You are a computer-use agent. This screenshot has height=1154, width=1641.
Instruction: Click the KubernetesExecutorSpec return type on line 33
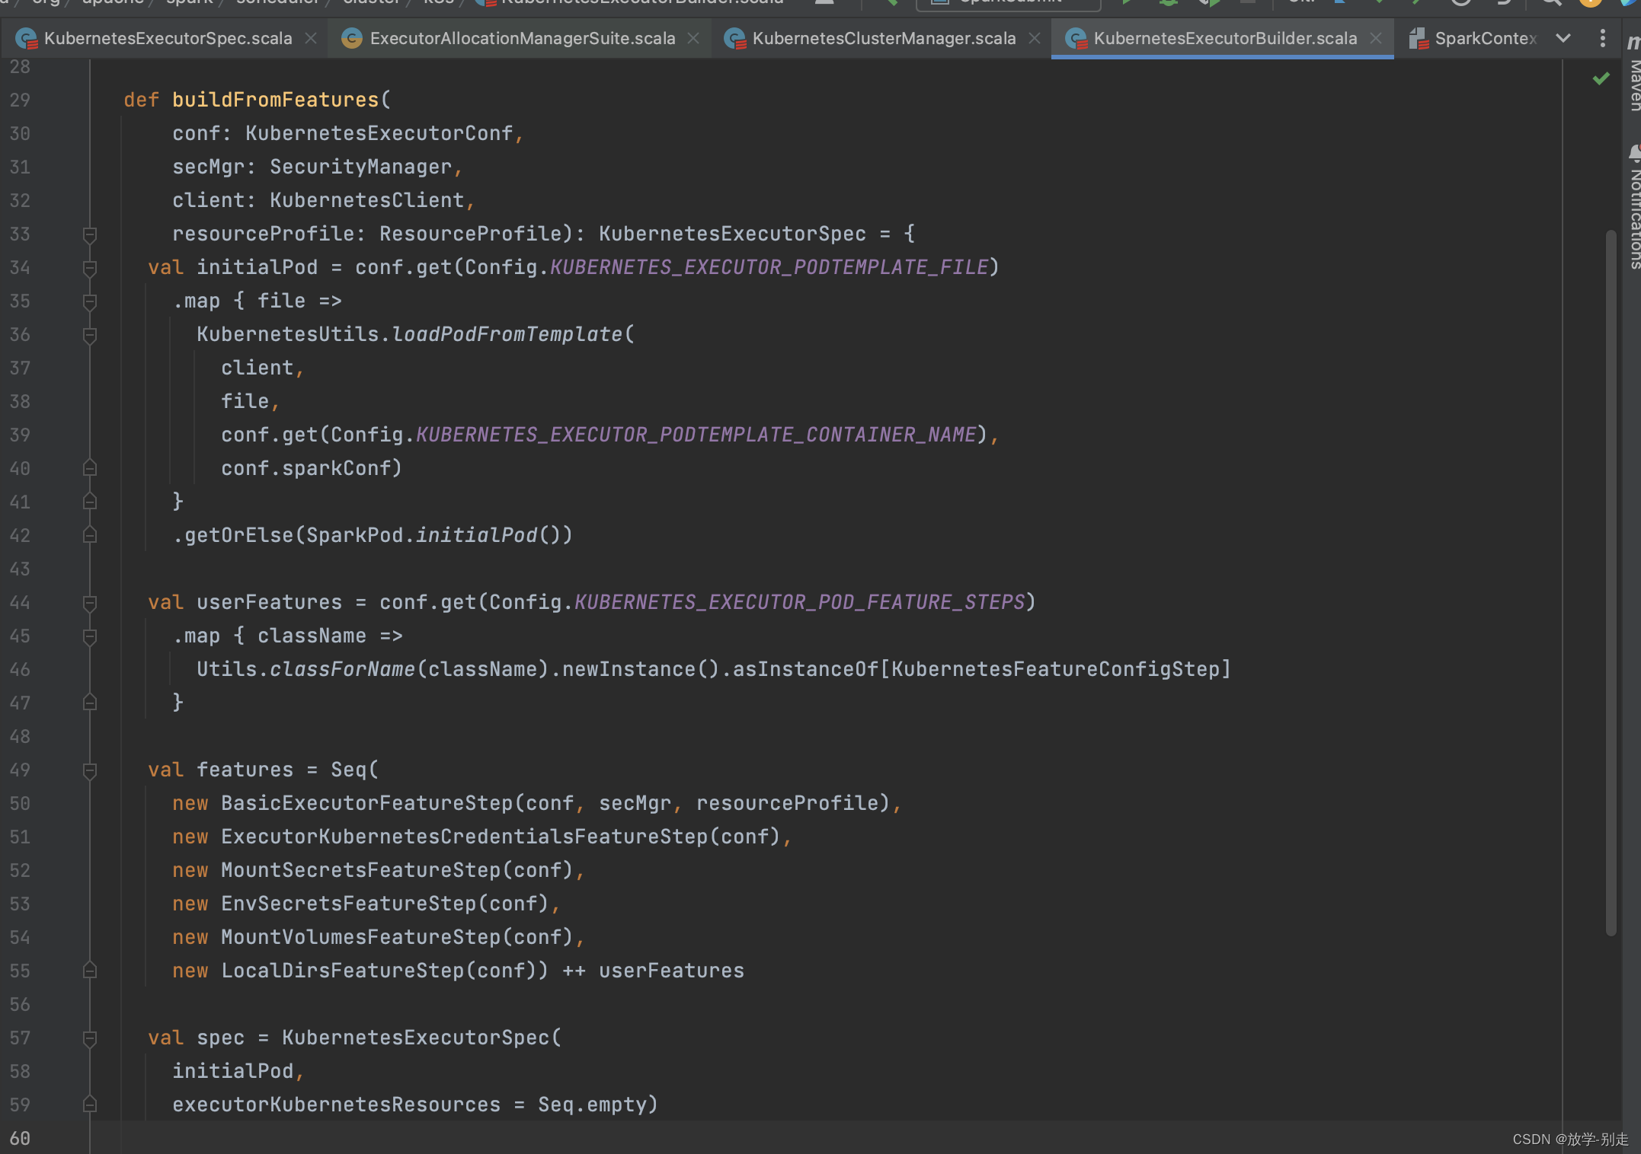click(x=732, y=234)
